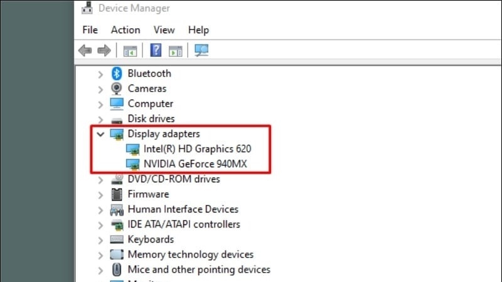Expand the Keyboards category
This screenshot has height=282, width=502.
(x=100, y=239)
